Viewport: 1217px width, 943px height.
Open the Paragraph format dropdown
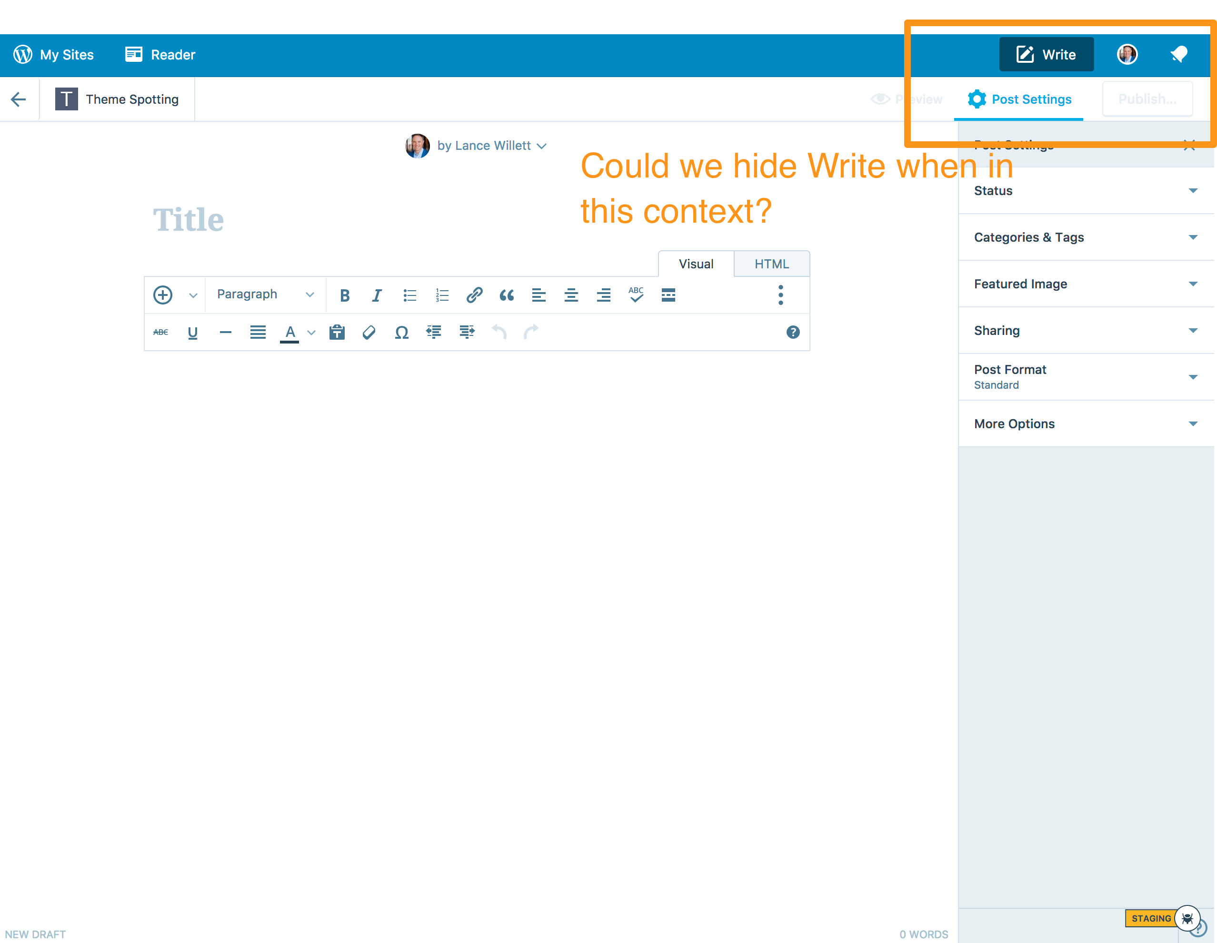tap(265, 295)
